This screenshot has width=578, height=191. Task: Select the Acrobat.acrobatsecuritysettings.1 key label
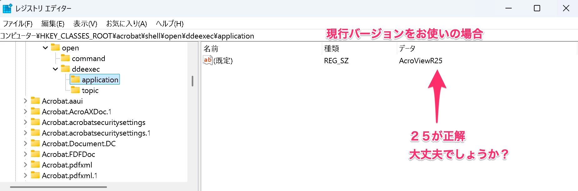96,133
